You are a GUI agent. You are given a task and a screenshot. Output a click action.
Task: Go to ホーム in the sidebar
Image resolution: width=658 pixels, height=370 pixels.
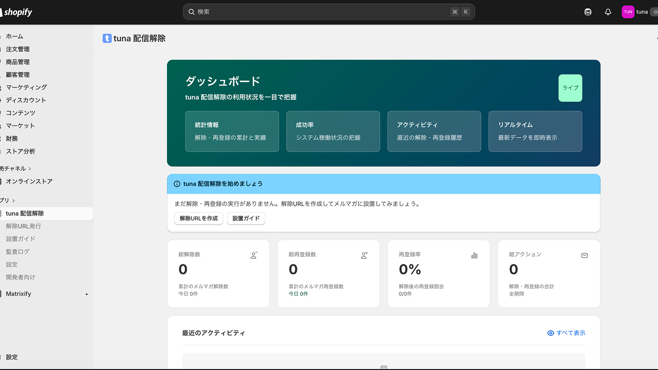click(x=14, y=36)
